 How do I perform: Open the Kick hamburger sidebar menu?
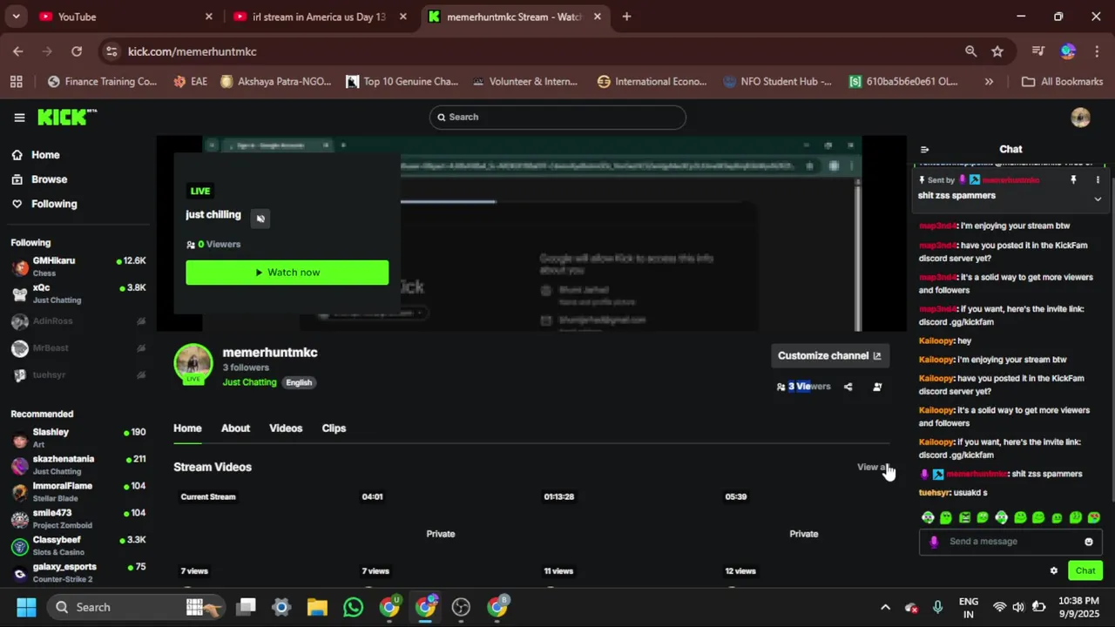(19, 118)
